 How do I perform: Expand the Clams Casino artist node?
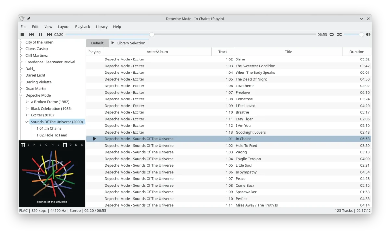tap(21, 49)
